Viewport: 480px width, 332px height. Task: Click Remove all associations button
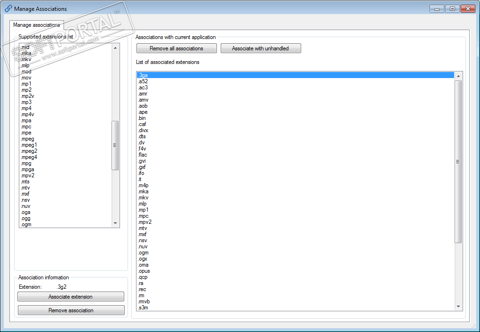click(x=176, y=48)
